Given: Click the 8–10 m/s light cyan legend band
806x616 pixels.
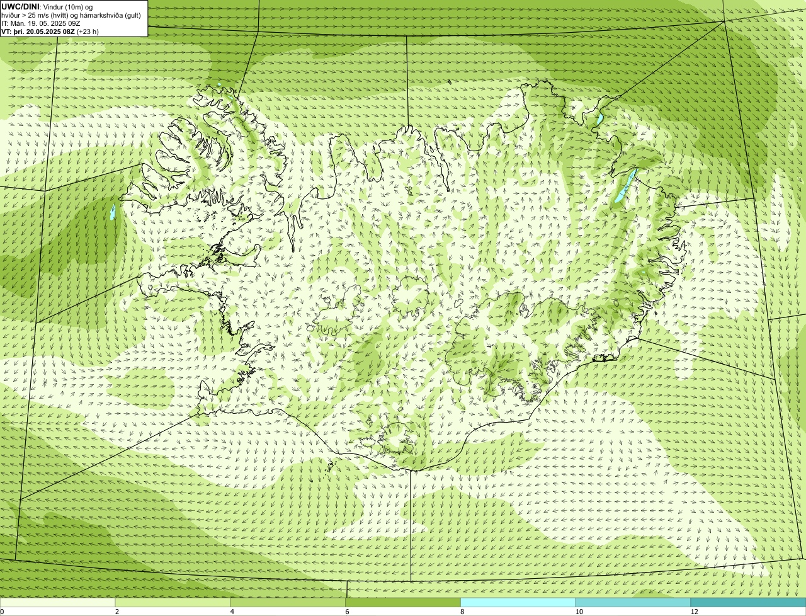Looking at the screenshot, I should pos(519,603).
